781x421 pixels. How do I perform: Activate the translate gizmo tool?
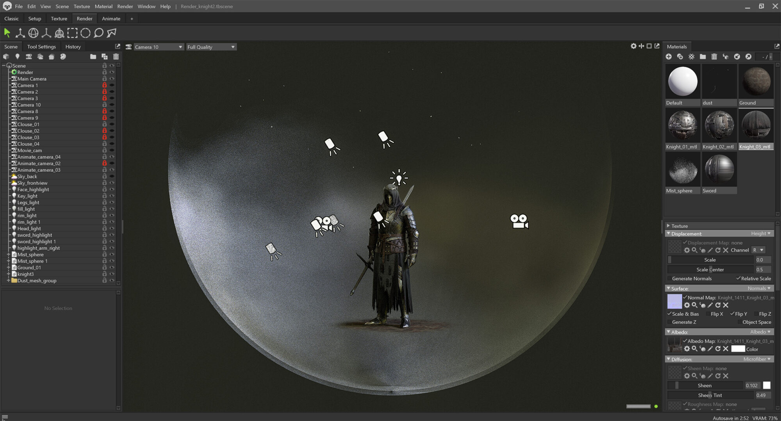point(20,33)
